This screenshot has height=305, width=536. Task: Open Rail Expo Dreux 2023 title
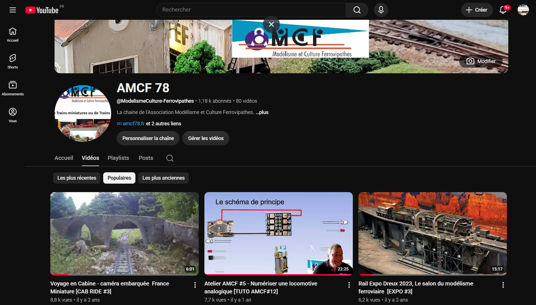[x=416, y=287]
